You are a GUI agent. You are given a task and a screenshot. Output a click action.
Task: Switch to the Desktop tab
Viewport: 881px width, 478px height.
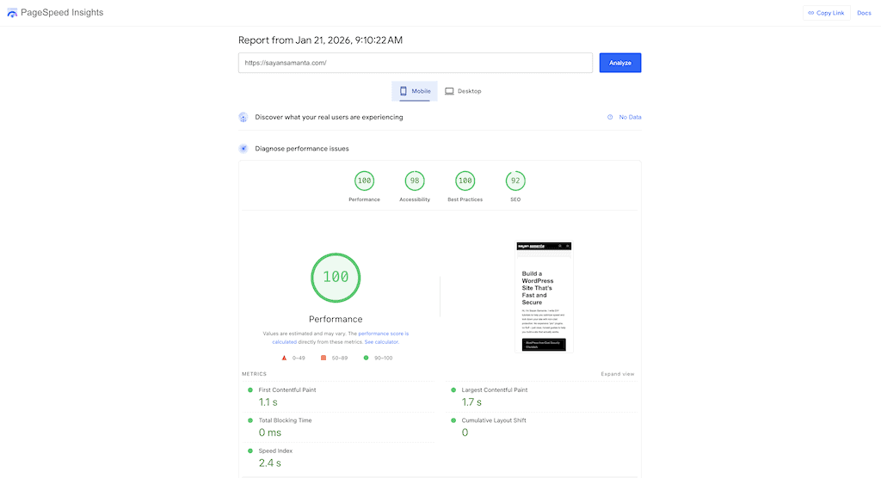click(463, 91)
